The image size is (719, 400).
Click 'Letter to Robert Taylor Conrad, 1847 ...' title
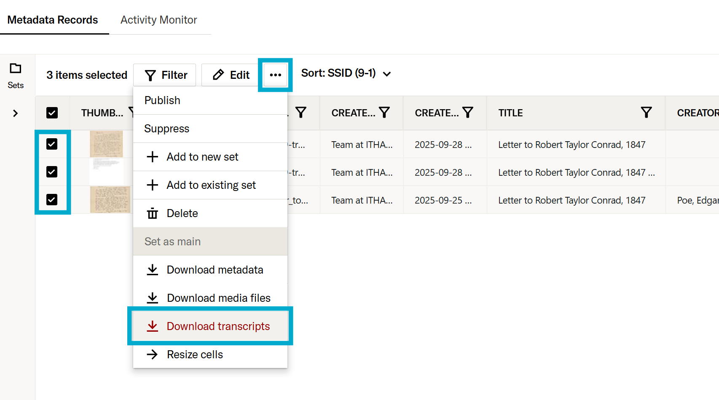point(577,172)
